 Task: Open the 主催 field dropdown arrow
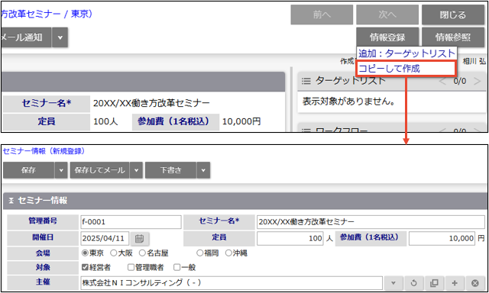(393, 283)
